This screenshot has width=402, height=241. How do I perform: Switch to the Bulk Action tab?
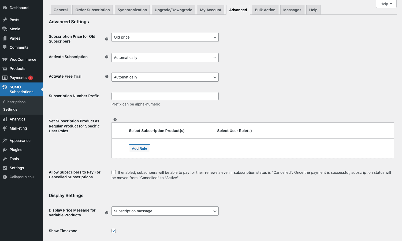pos(265,10)
